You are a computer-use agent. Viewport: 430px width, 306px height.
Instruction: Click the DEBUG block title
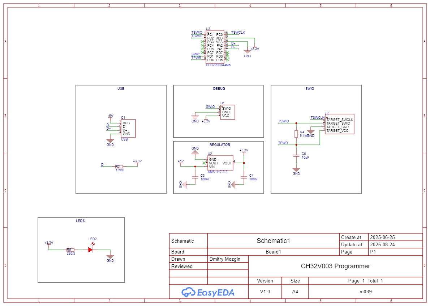pyautogui.click(x=219, y=88)
